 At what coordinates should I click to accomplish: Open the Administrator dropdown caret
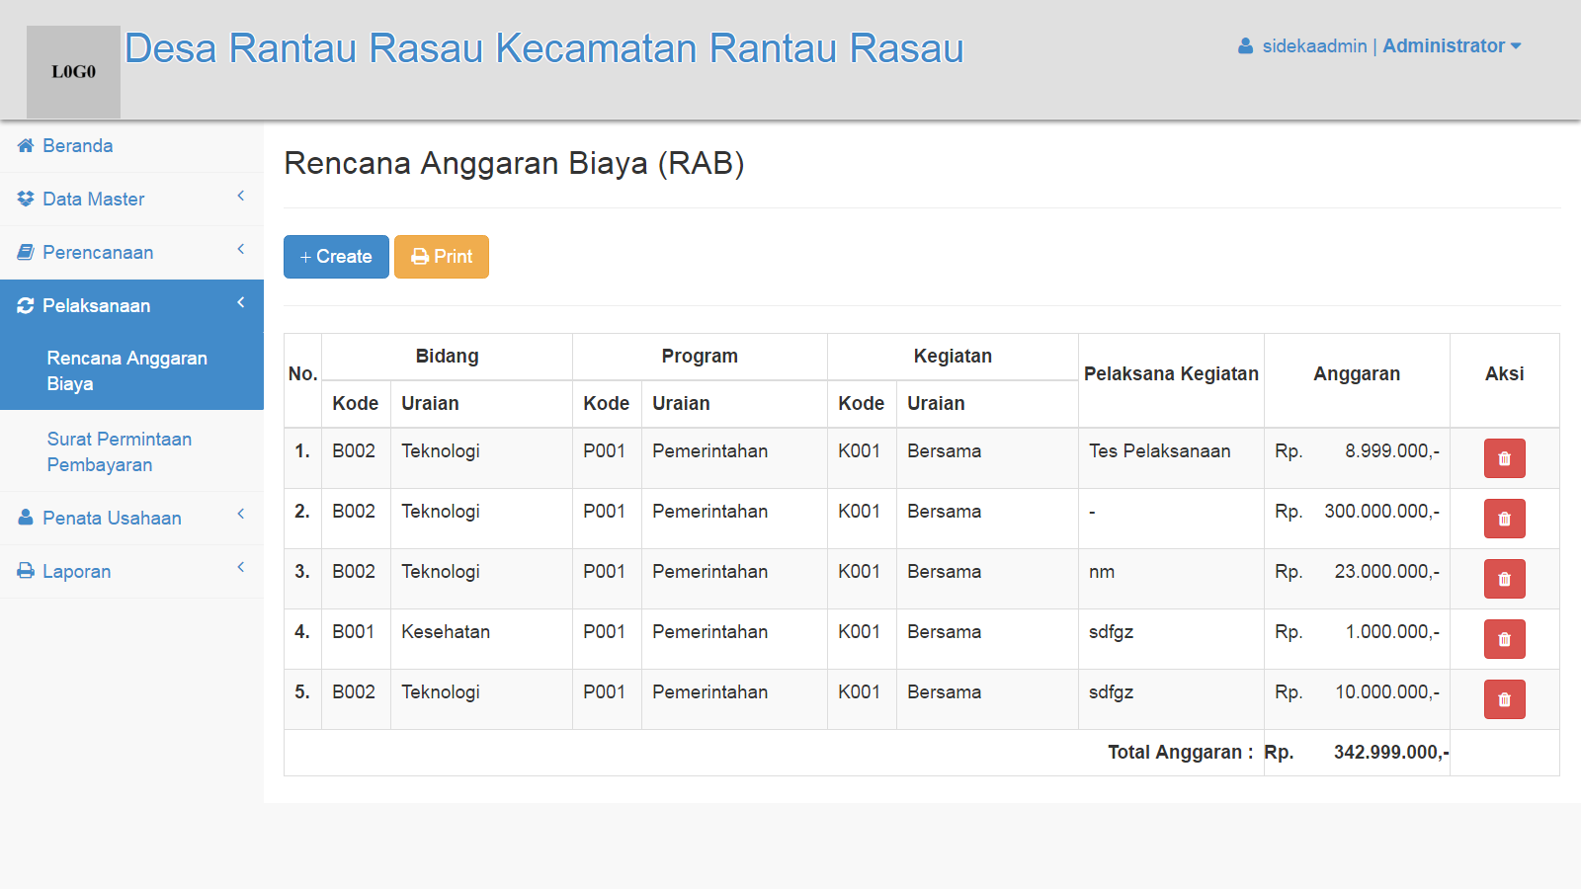[x=1516, y=46]
